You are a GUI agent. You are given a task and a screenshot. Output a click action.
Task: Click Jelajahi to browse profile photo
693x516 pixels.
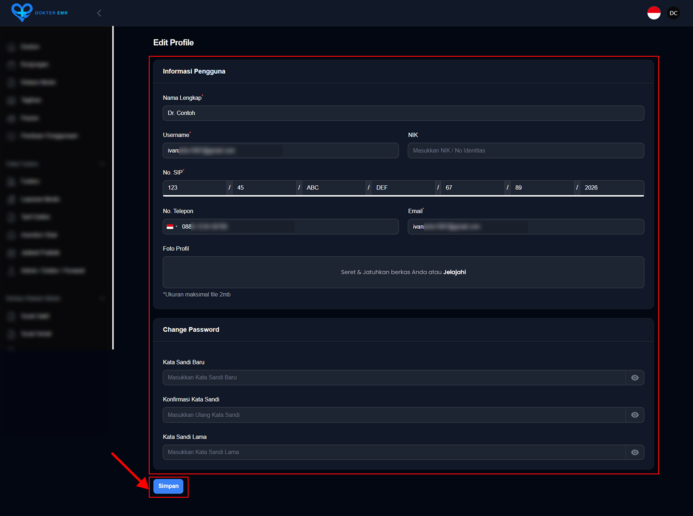(455, 272)
